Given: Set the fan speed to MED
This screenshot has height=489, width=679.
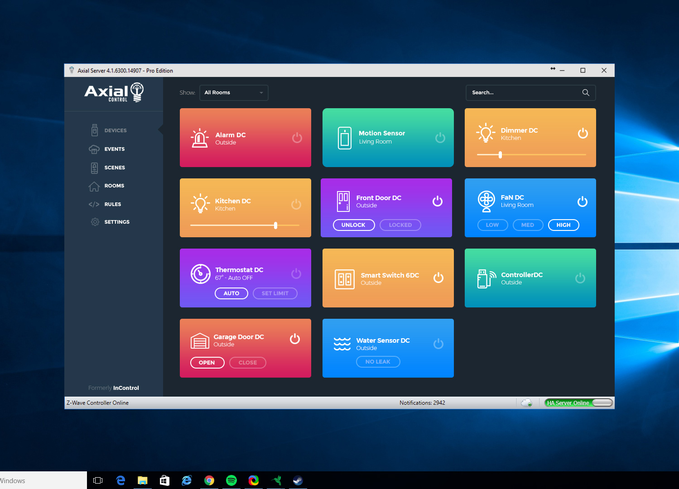Looking at the screenshot, I should tap(527, 225).
